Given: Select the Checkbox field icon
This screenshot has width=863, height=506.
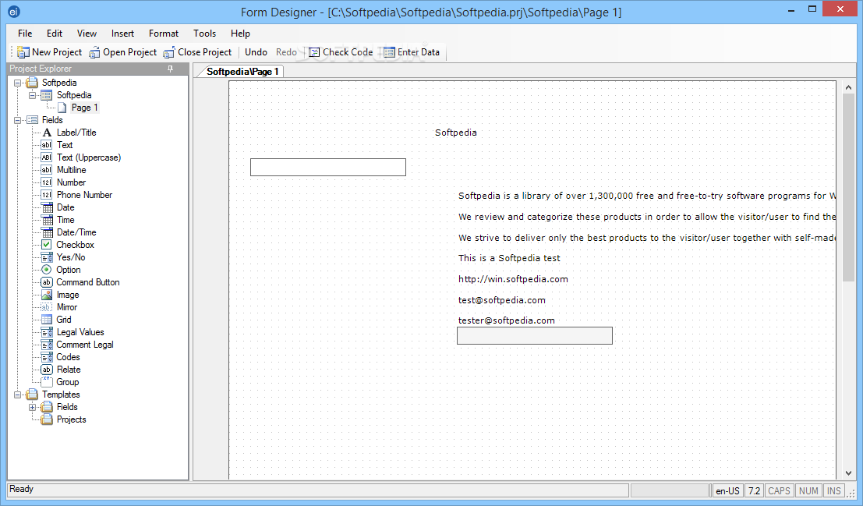Looking at the screenshot, I should tap(47, 245).
